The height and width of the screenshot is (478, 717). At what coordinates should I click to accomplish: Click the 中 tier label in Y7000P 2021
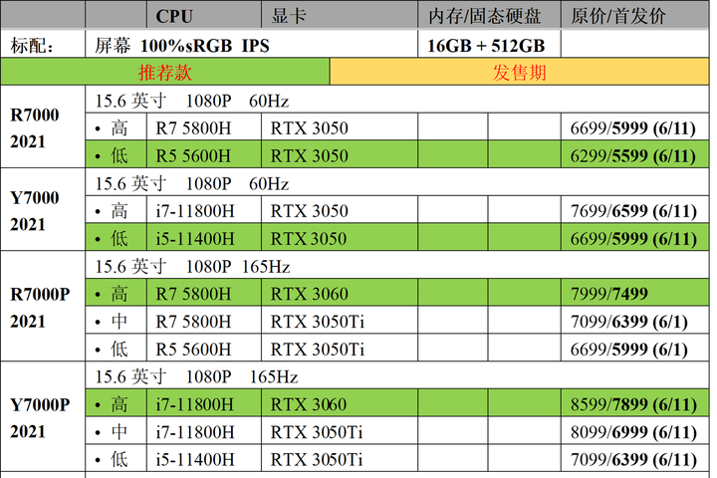(x=119, y=432)
